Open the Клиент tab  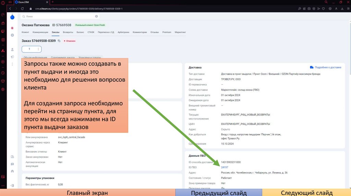coord(25,32)
